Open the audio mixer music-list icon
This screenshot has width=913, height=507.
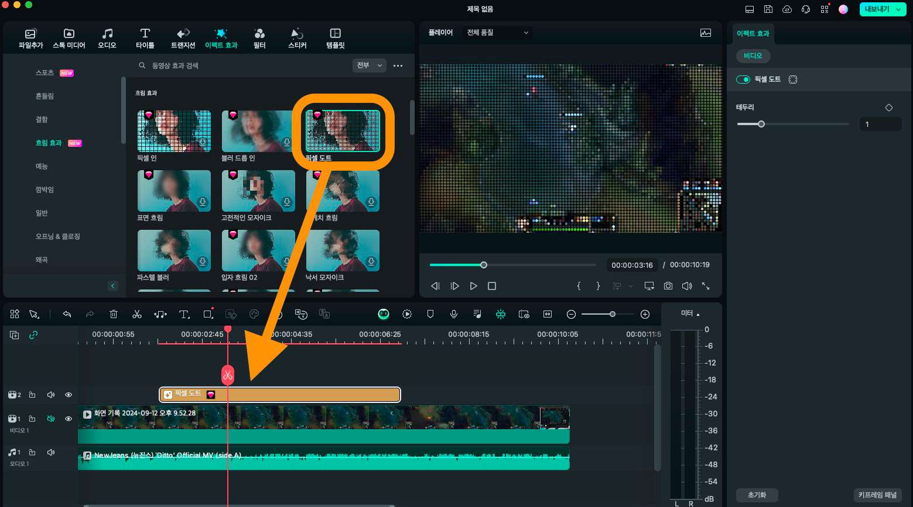477,315
